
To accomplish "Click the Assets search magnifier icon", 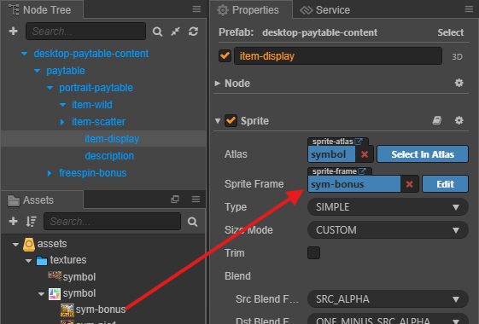I will (x=192, y=222).
